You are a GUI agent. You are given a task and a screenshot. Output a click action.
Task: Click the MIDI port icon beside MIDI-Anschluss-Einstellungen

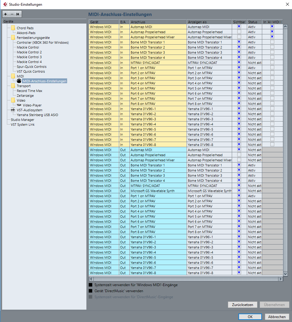tap(19, 81)
